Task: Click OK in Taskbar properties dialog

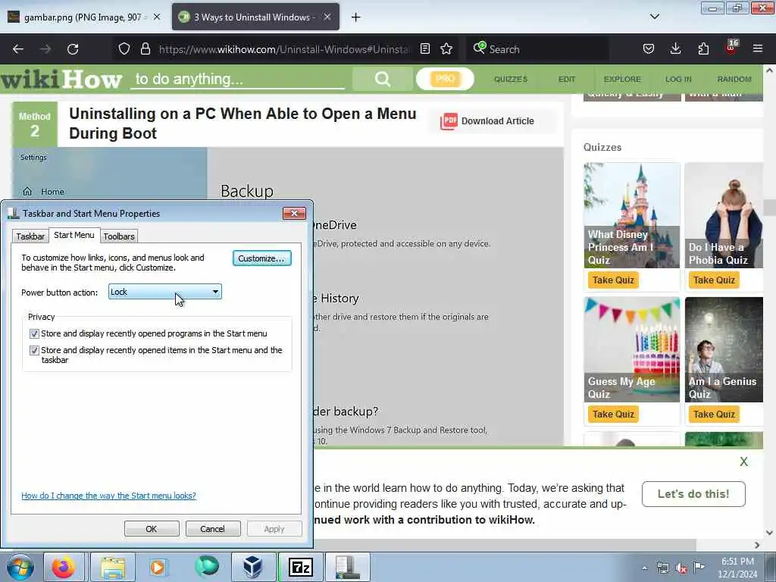Action: pyautogui.click(x=152, y=528)
